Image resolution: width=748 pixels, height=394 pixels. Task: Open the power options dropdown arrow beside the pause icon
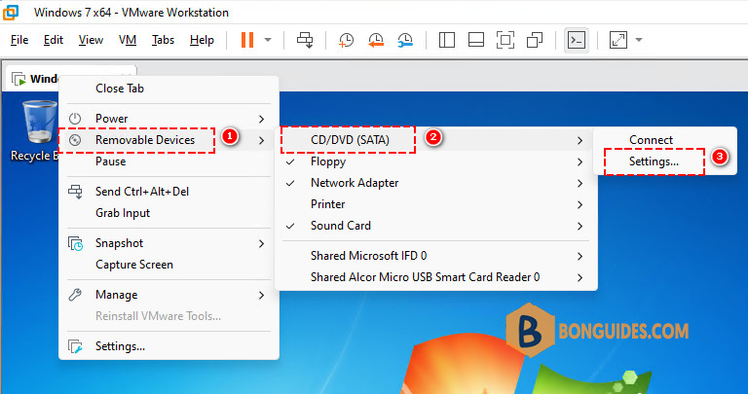tap(268, 40)
